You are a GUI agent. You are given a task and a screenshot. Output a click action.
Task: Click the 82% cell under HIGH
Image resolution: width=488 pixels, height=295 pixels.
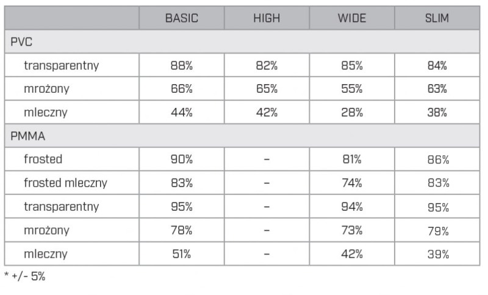pyautogui.click(x=267, y=65)
